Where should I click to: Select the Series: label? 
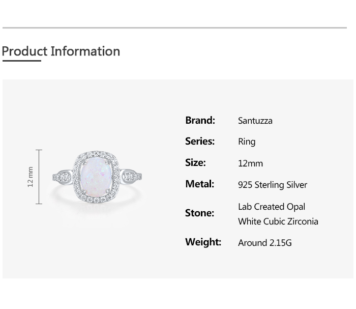[x=200, y=141]
